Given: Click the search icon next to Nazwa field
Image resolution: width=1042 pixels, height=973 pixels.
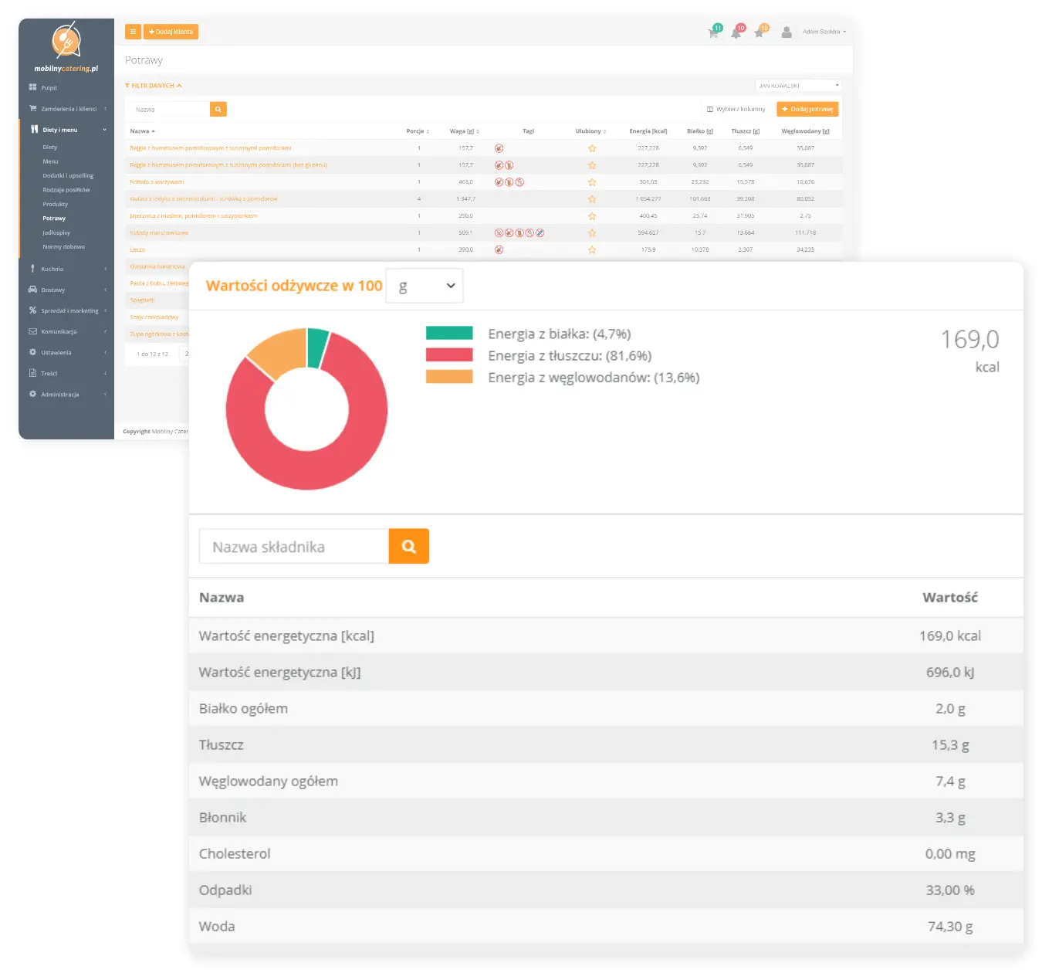Looking at the screenshot, I should 218,110.
